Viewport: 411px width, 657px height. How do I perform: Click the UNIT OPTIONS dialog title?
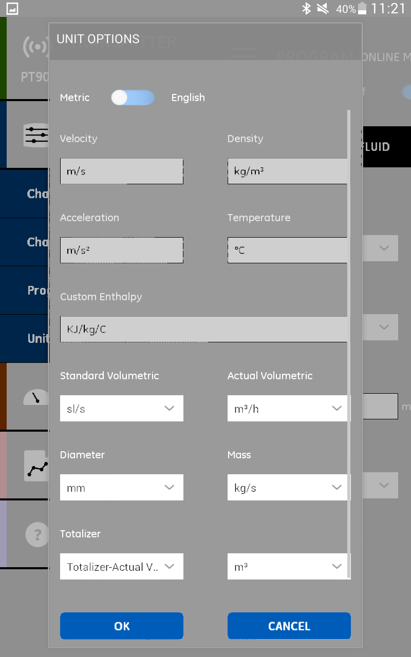98,39
